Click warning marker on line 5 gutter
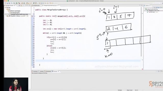The height and width of the screenshot is (91, 163). (32, 16)
